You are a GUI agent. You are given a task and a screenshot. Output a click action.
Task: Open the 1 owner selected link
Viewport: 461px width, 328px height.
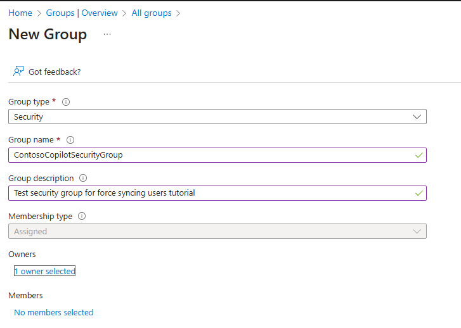44,271
